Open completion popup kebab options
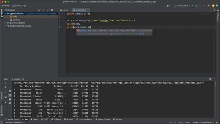 151,34
